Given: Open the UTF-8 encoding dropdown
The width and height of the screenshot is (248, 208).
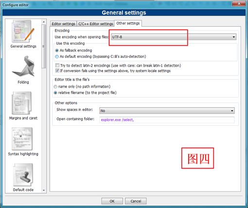Looking at the screenshot, I should click(174, 37).
